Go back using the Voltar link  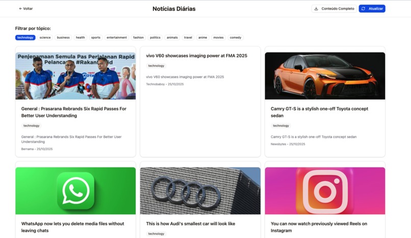click(25, 9)
